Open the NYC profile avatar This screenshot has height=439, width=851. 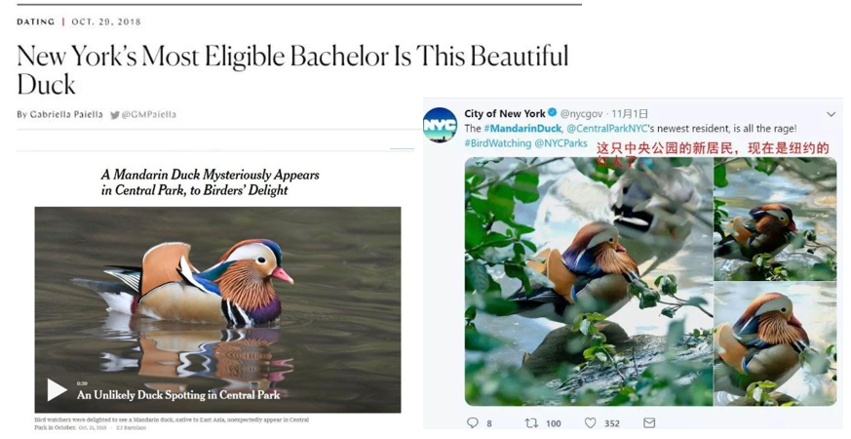click(x=441, y=125)
